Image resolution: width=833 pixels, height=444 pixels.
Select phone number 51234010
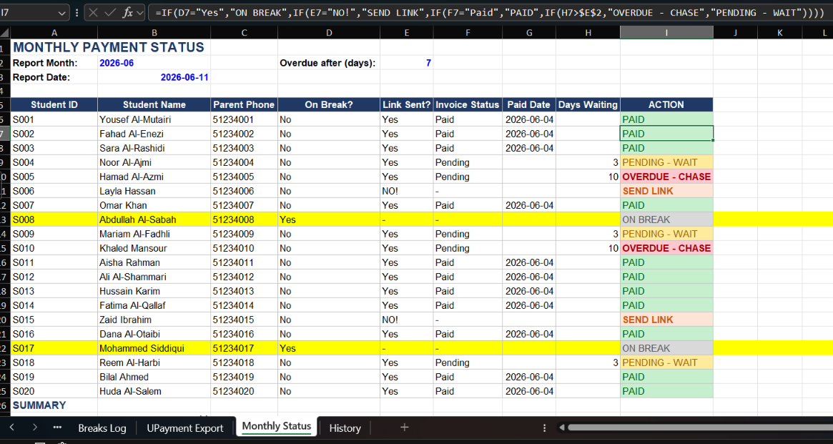(x=244, y=248)
